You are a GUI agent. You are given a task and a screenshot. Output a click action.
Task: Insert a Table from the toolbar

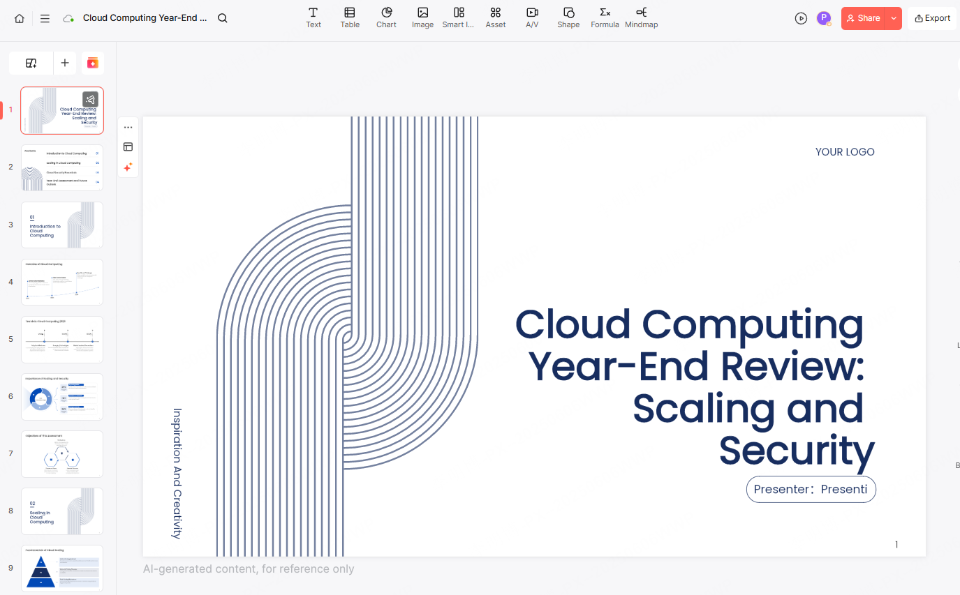coord(349,18)
